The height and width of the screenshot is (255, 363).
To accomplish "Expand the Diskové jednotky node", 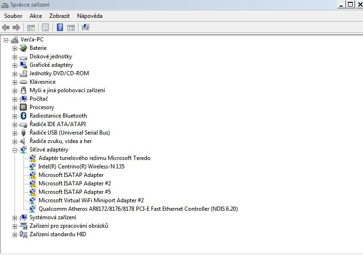I will click(x=15, y=57).
